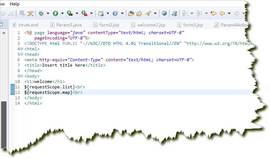The height and width of the screenshot is (159, 270).
Task: Click the </body> closing tag
Action: pos(33,98)
